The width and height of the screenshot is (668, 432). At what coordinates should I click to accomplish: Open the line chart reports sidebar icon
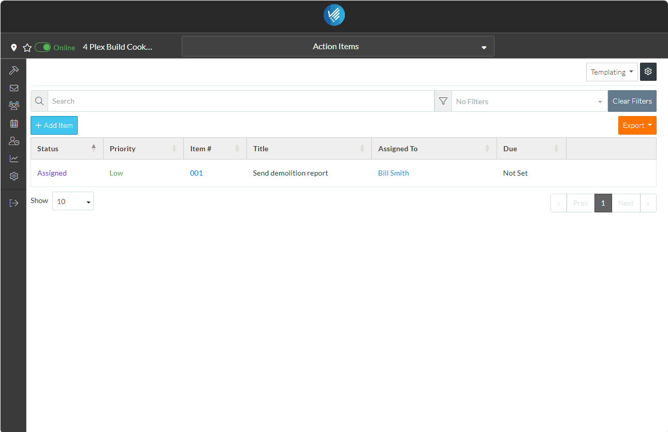point(14,159)
